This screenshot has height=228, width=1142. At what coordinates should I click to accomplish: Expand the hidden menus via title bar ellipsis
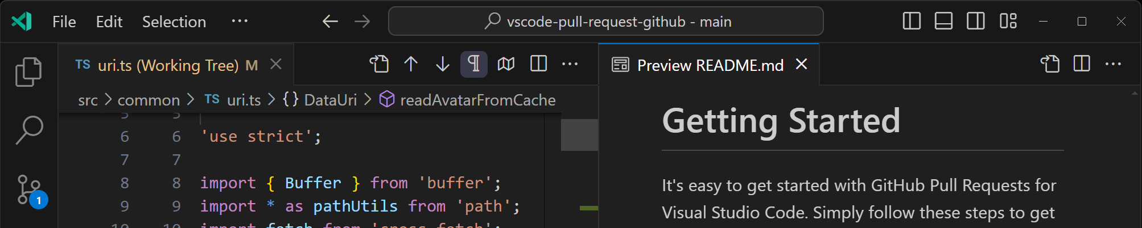pyautogui.click(x=240, y=22)
